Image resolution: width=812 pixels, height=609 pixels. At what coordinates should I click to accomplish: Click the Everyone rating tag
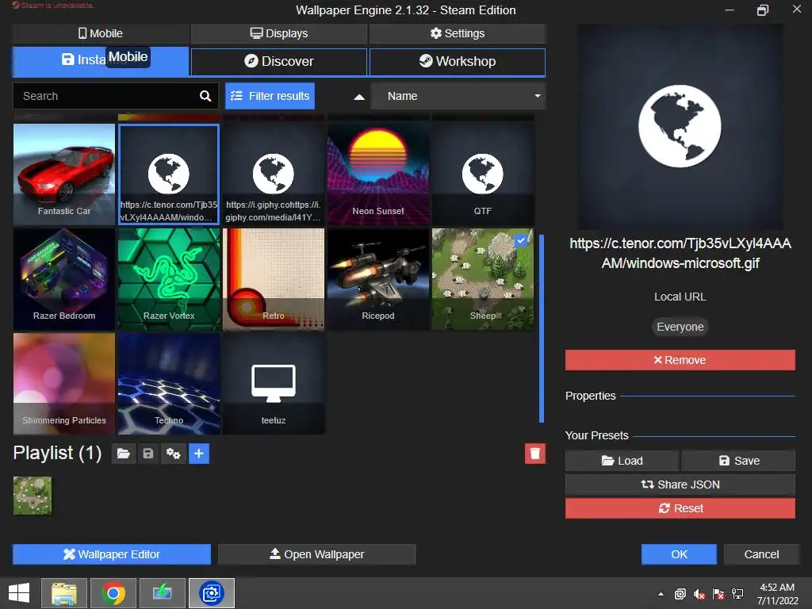coord(680,327)
